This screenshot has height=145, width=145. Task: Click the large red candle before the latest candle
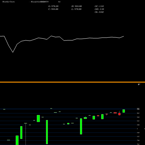click(119, 114)
